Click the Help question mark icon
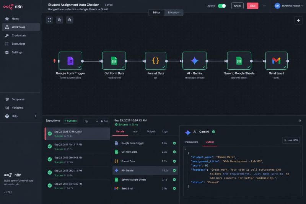The image size is (306, 204). click(x=7, y=116)
